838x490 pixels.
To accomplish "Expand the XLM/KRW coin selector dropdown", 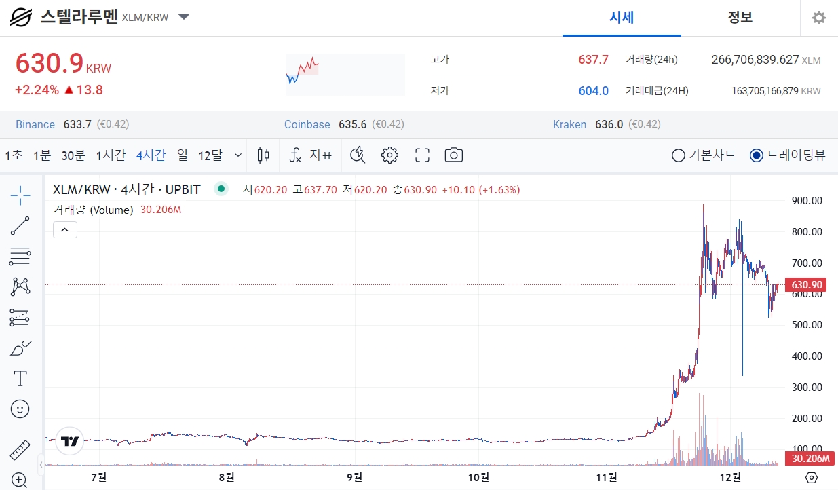I will pyautogui.click(x=184, y=17).
